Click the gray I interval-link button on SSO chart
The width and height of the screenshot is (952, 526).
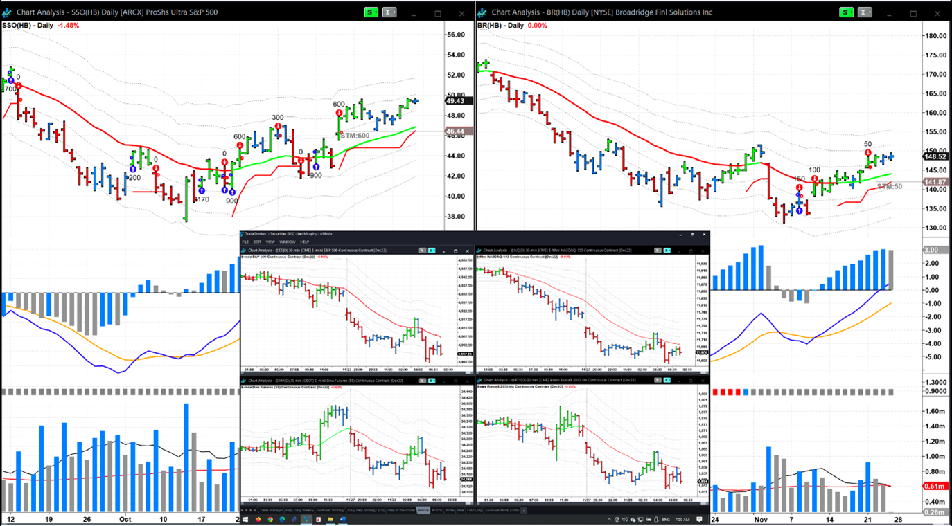coord(390,12)
